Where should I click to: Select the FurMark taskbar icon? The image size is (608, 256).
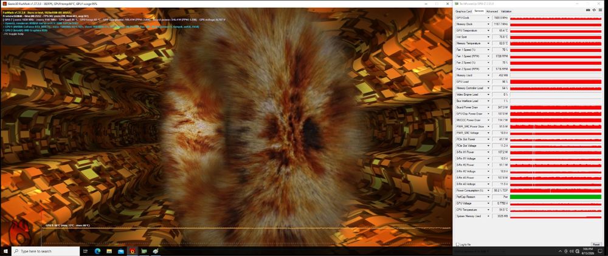tap(133, 251)
